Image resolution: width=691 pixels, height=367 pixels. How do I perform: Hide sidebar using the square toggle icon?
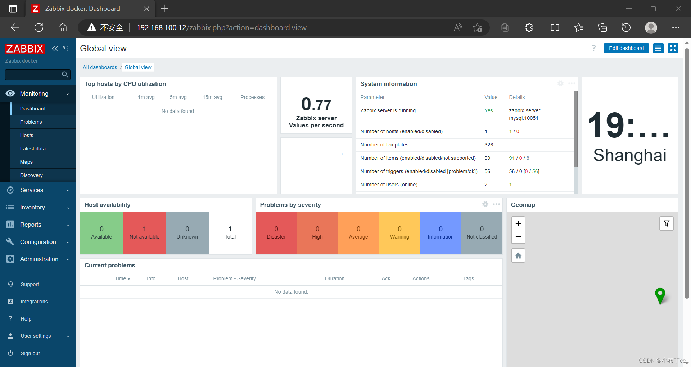65,49
